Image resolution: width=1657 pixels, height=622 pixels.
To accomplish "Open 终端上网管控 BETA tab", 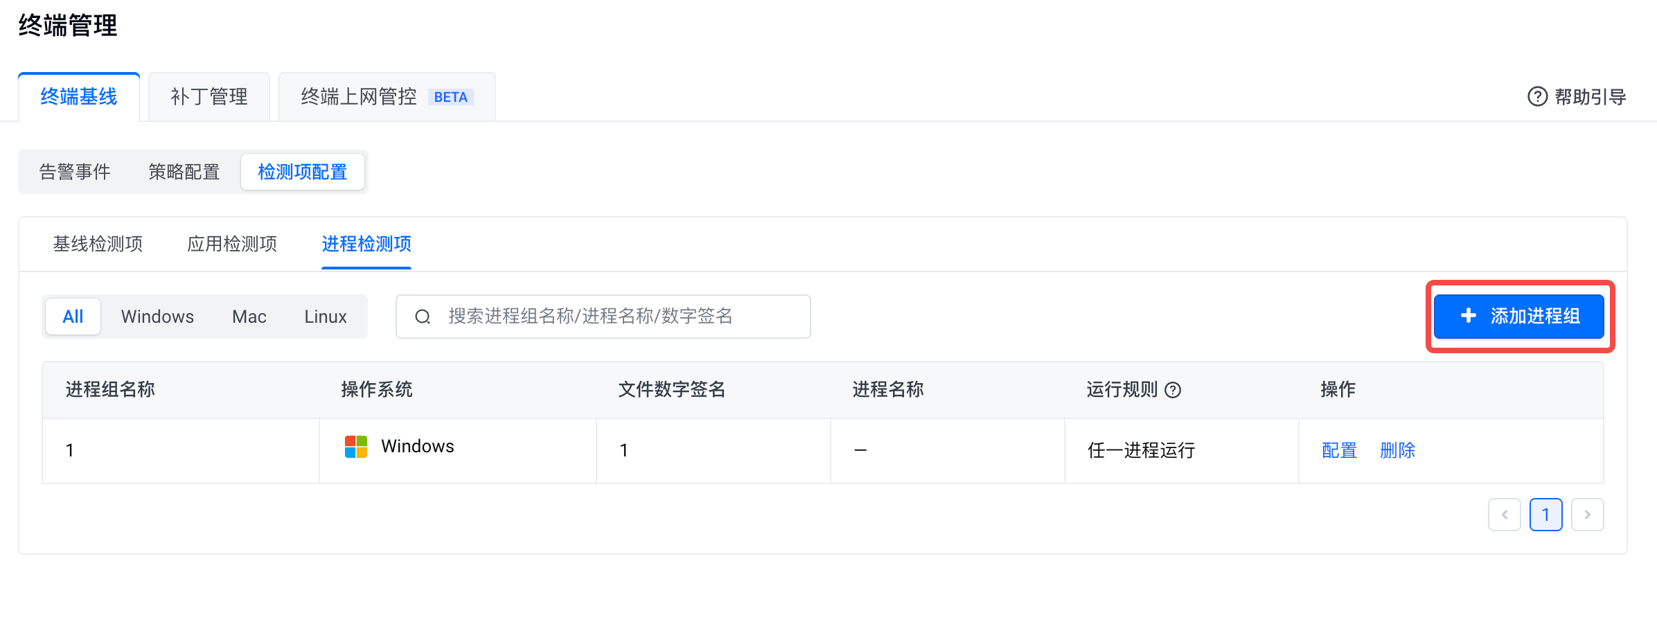I will (x=386, y=97).
